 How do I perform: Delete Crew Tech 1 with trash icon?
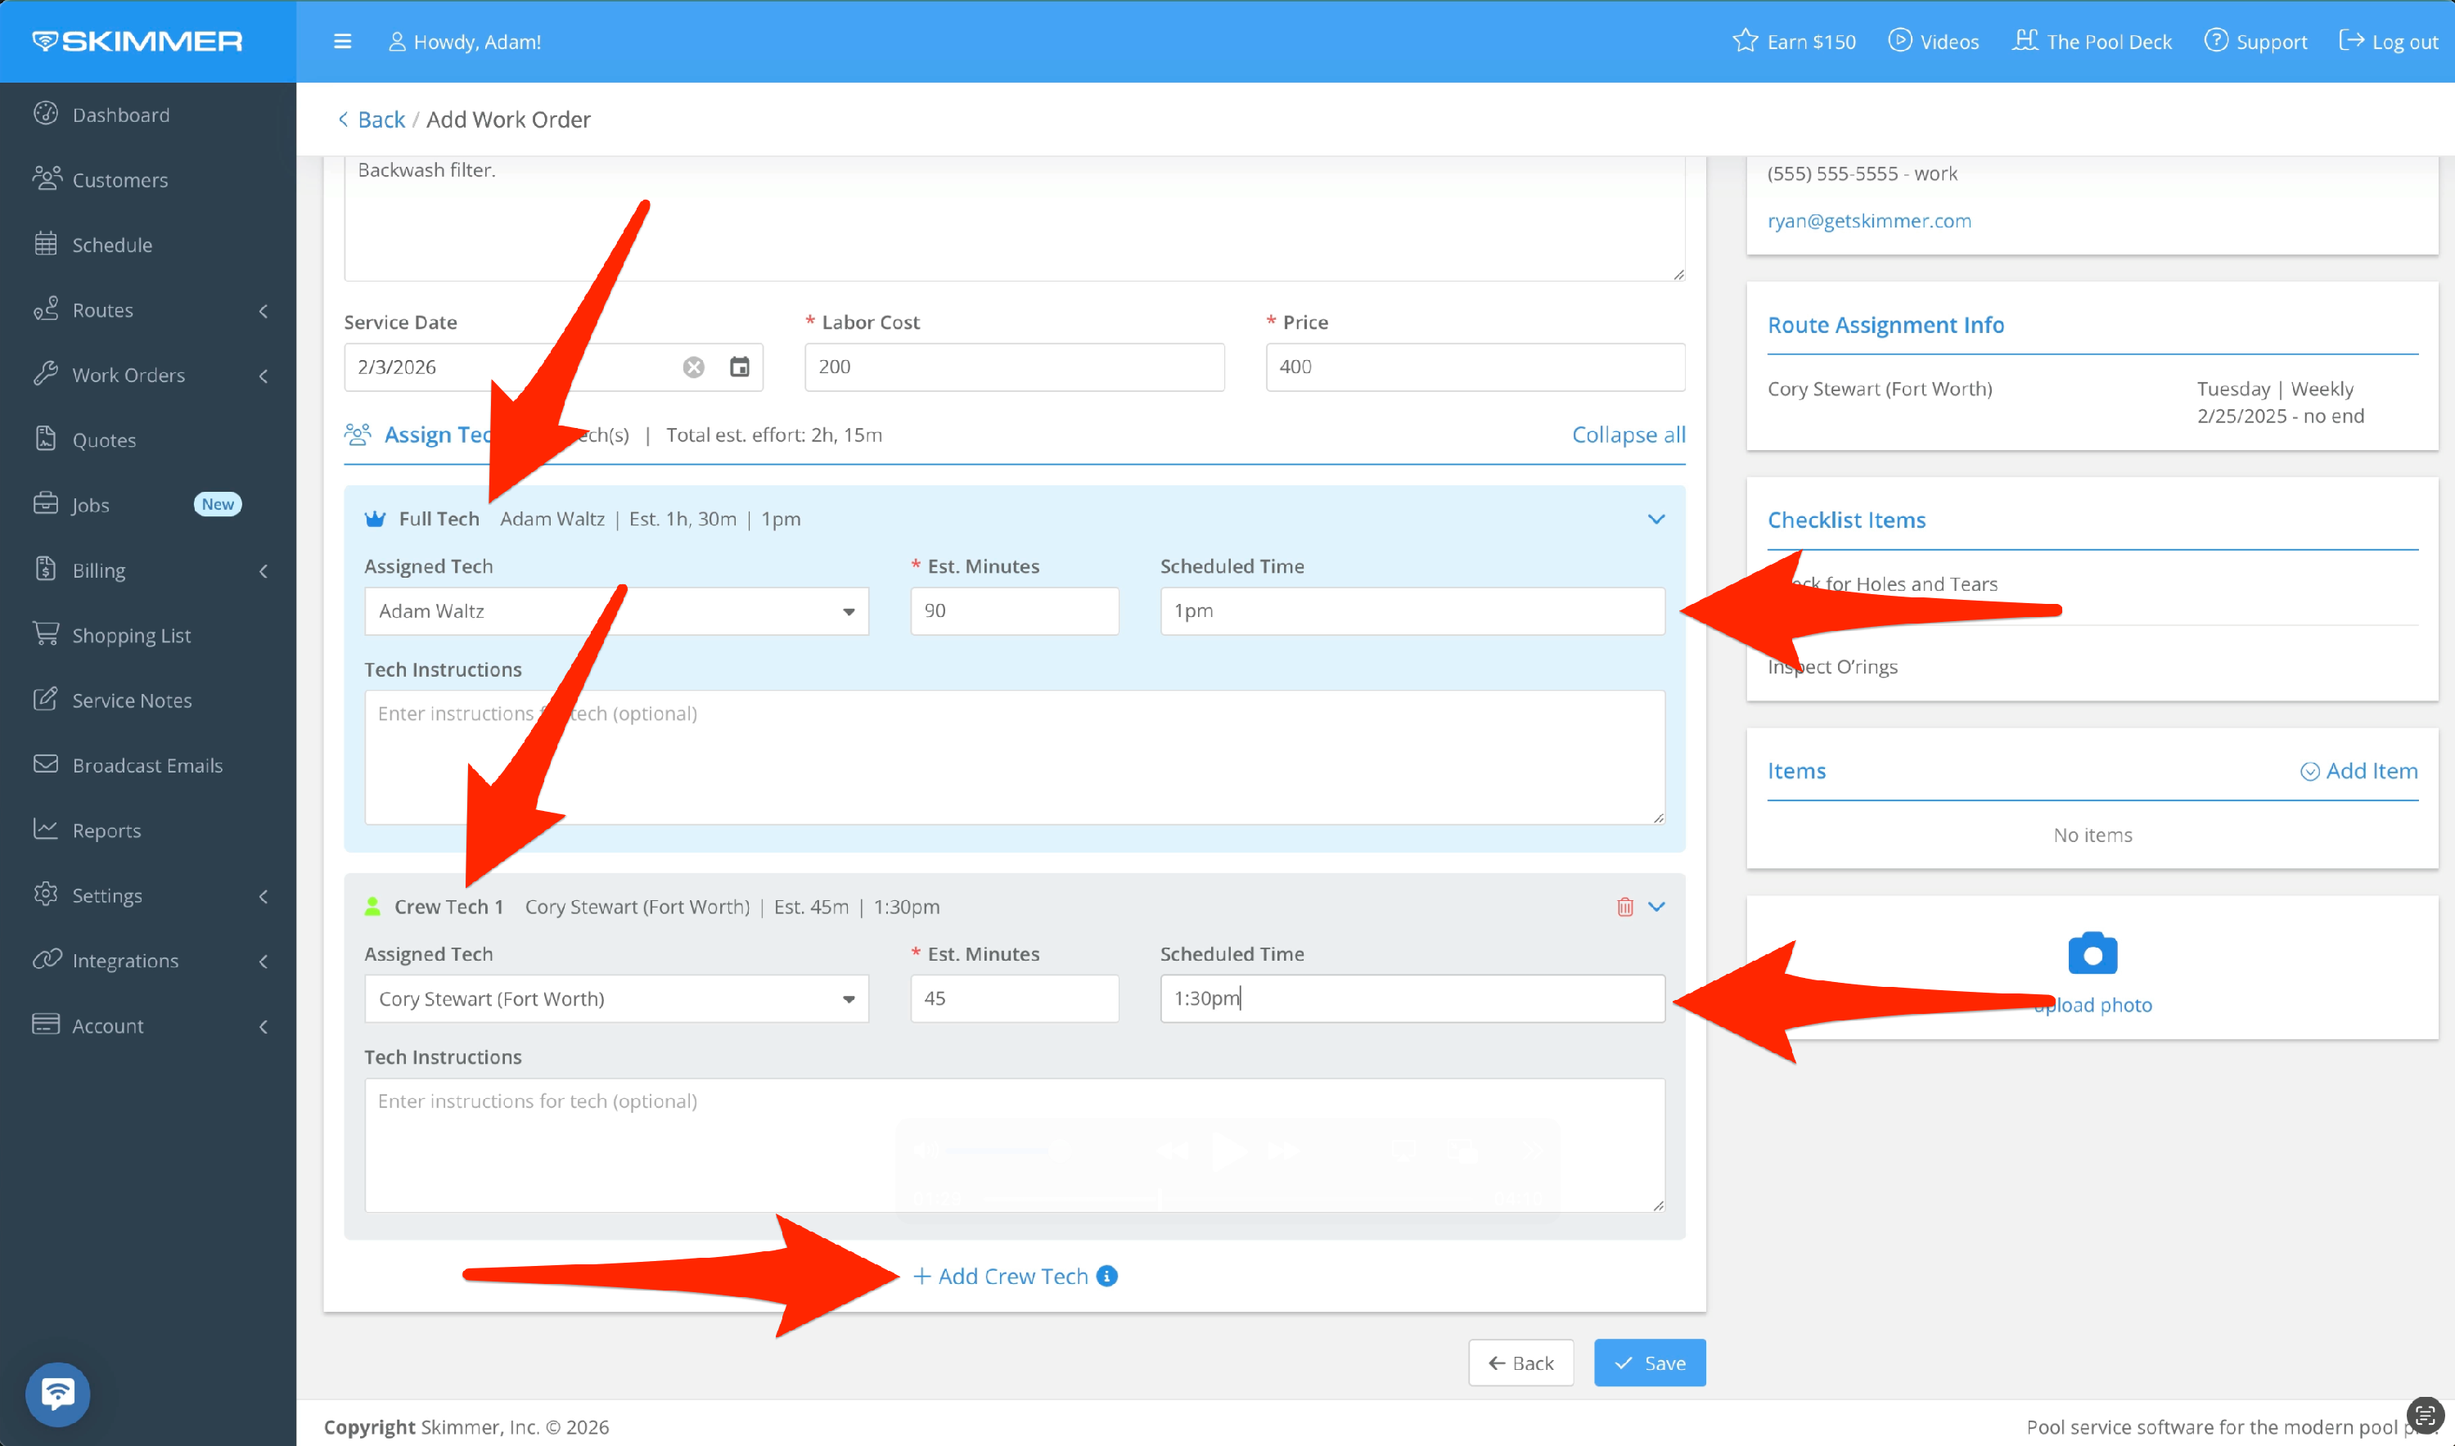tap(1624, 908)
